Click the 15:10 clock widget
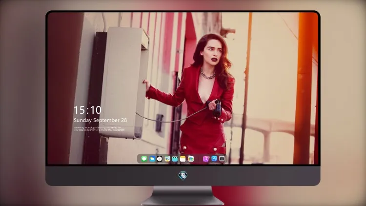Screen dimensions: 366x206 coord(87,110)
